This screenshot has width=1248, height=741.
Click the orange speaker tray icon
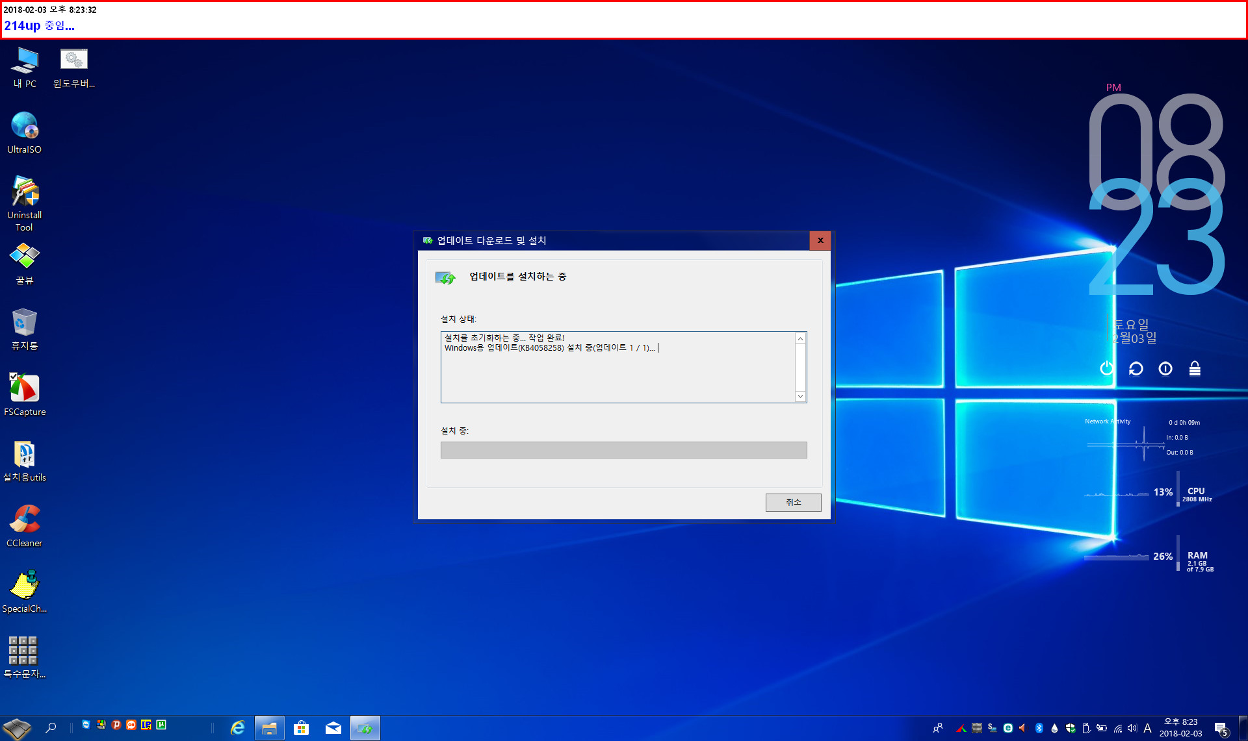(1023, 728)
